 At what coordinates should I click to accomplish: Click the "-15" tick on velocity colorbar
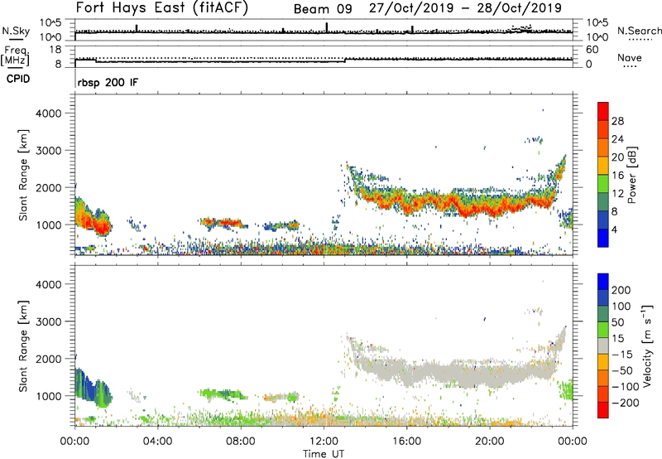[x=622, y=354]
